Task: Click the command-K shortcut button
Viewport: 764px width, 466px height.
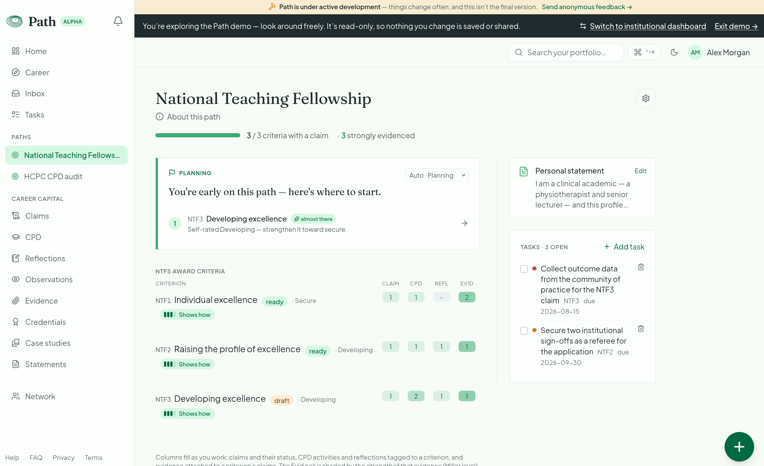Action: point(644,52)
